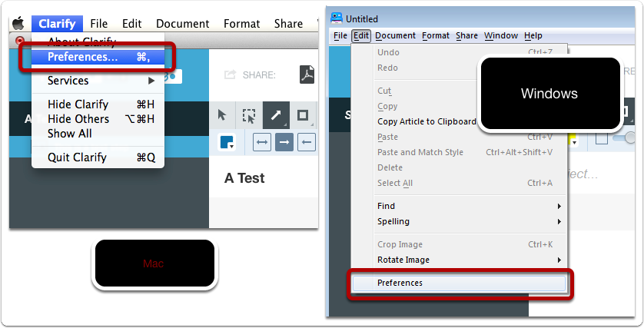Open File menu in the Untitled window
The width and height of the screenshot is (644, 328).
tap(340, 35)
